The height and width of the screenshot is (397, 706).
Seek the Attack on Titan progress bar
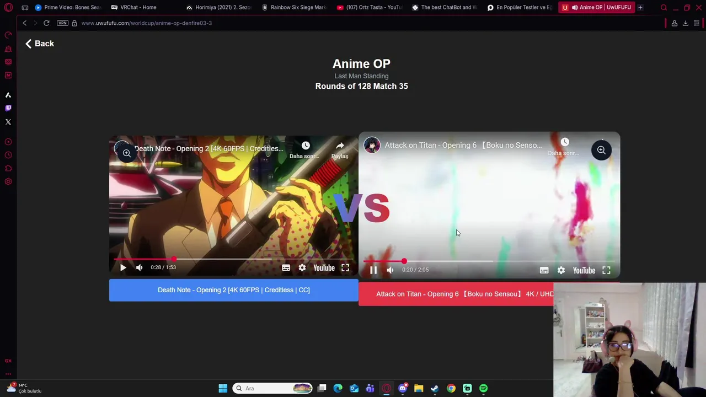pos(489,261)
